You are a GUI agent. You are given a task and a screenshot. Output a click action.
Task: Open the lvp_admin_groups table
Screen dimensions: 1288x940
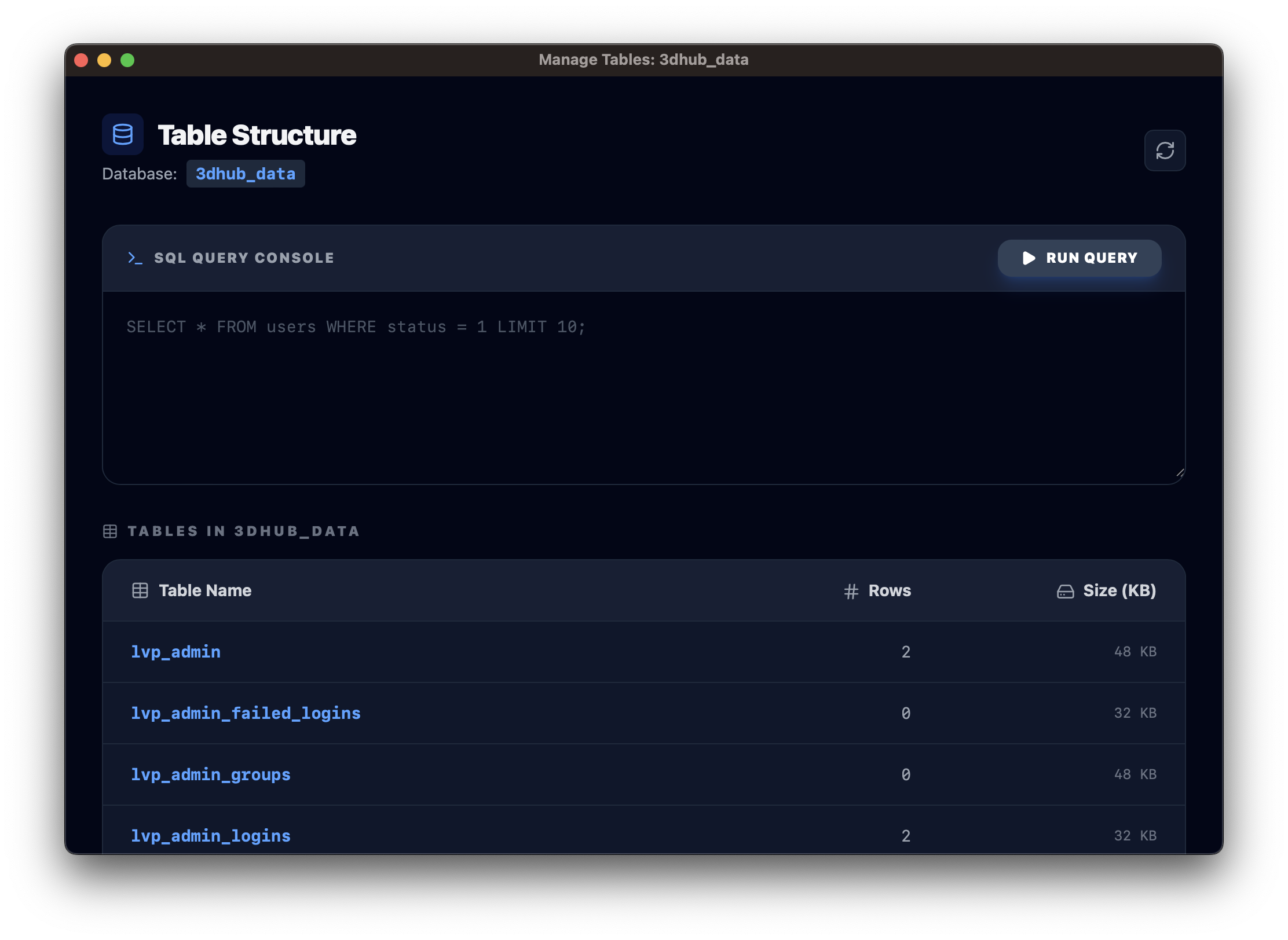coord(211,774)
